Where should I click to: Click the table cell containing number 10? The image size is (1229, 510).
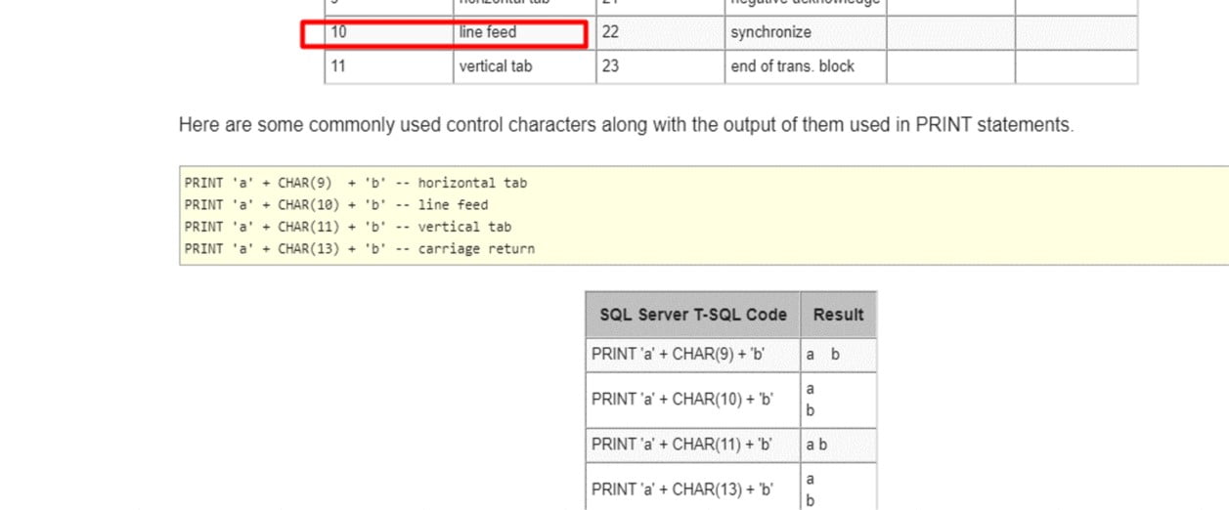pos(388,33)
